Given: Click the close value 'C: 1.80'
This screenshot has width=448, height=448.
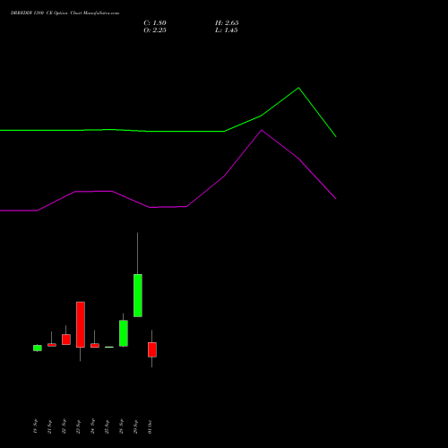Looking at the screenshot, I should coord(155,23).
